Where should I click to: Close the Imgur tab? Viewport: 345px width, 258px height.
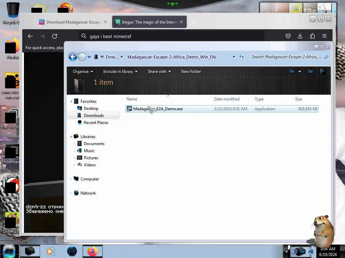181,22
